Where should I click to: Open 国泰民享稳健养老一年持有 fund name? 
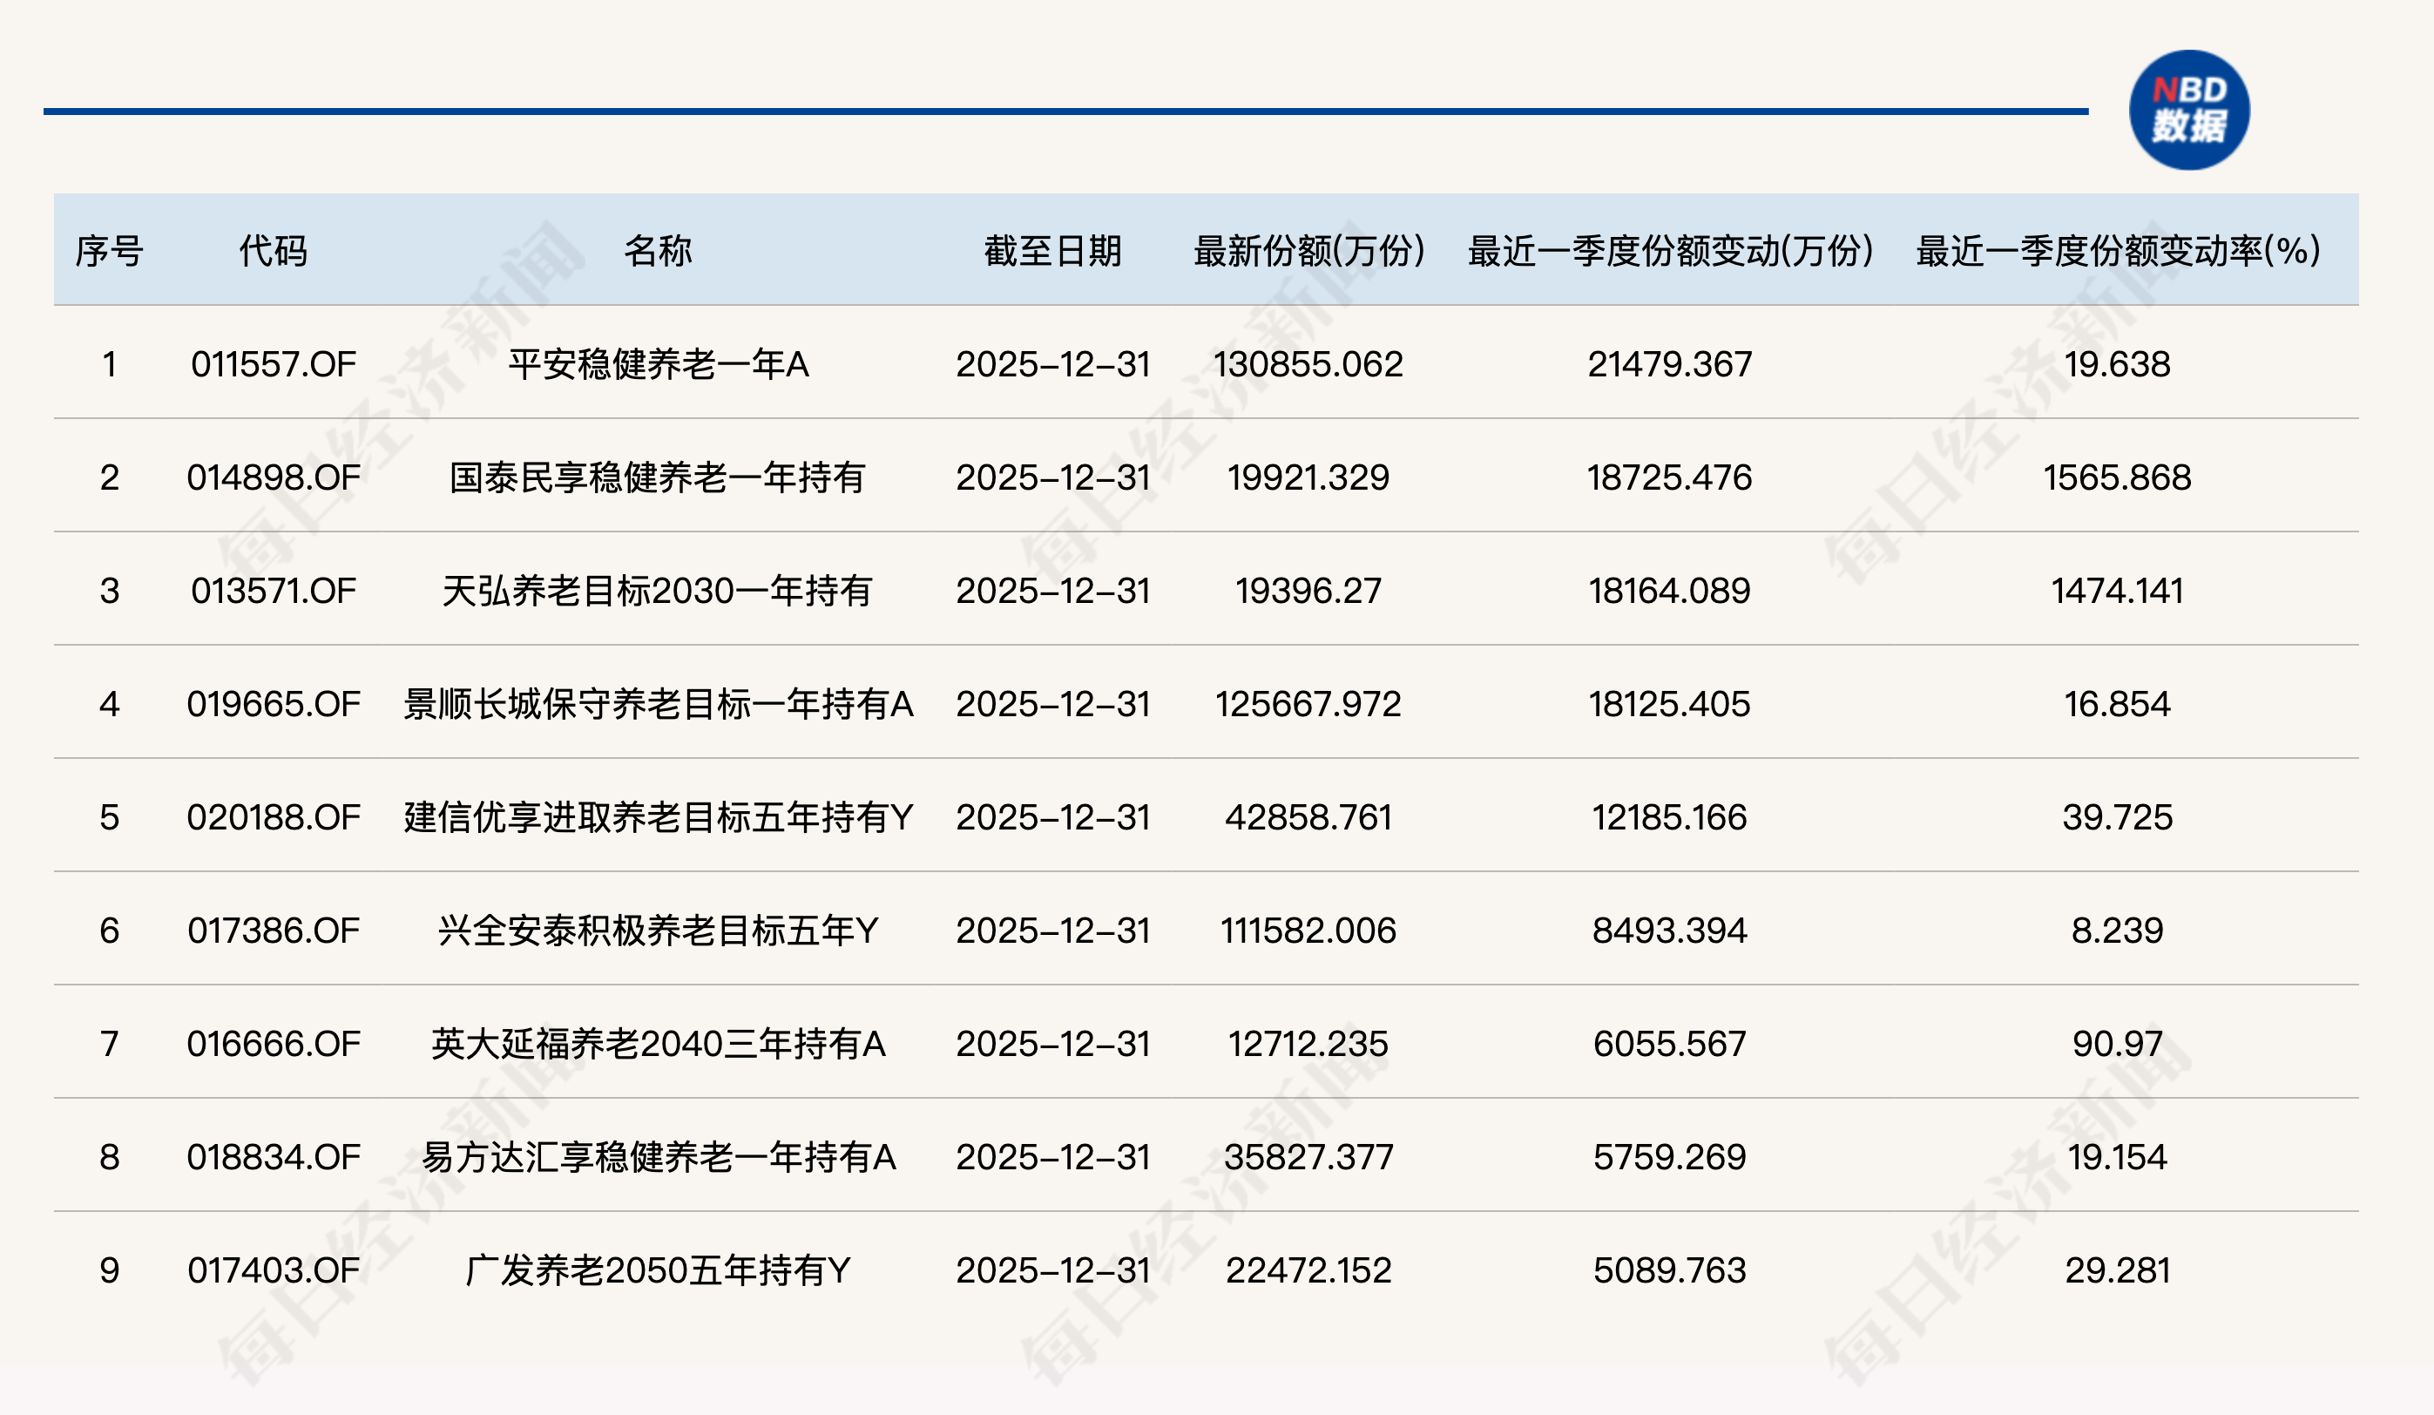658,477
